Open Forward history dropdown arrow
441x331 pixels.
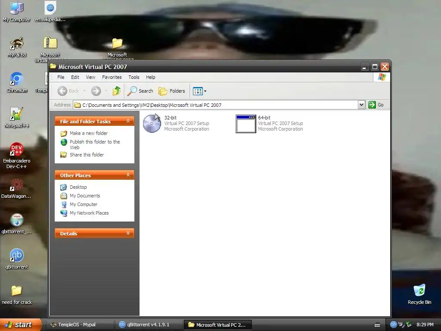coord(106,91)
